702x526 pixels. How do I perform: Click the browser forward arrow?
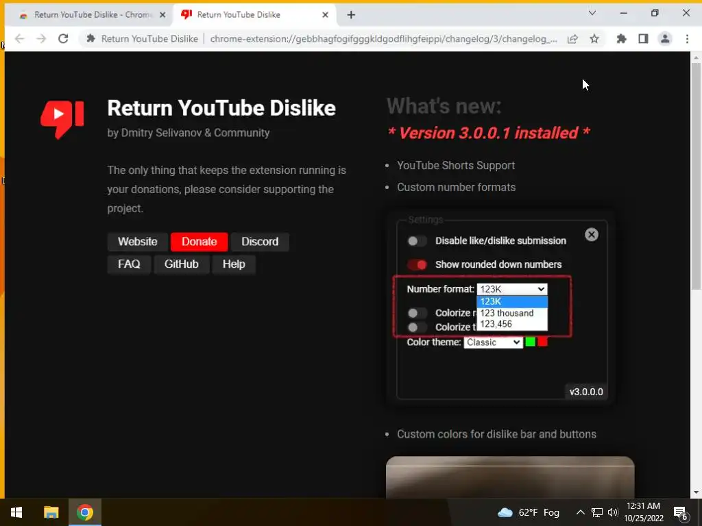[41, 39]
